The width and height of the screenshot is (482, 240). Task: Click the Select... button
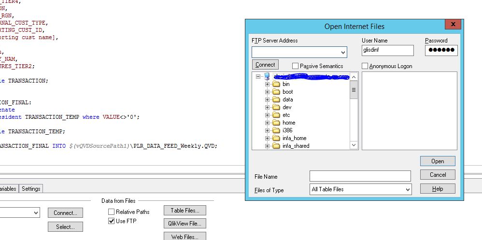click(x=65, y=227)
